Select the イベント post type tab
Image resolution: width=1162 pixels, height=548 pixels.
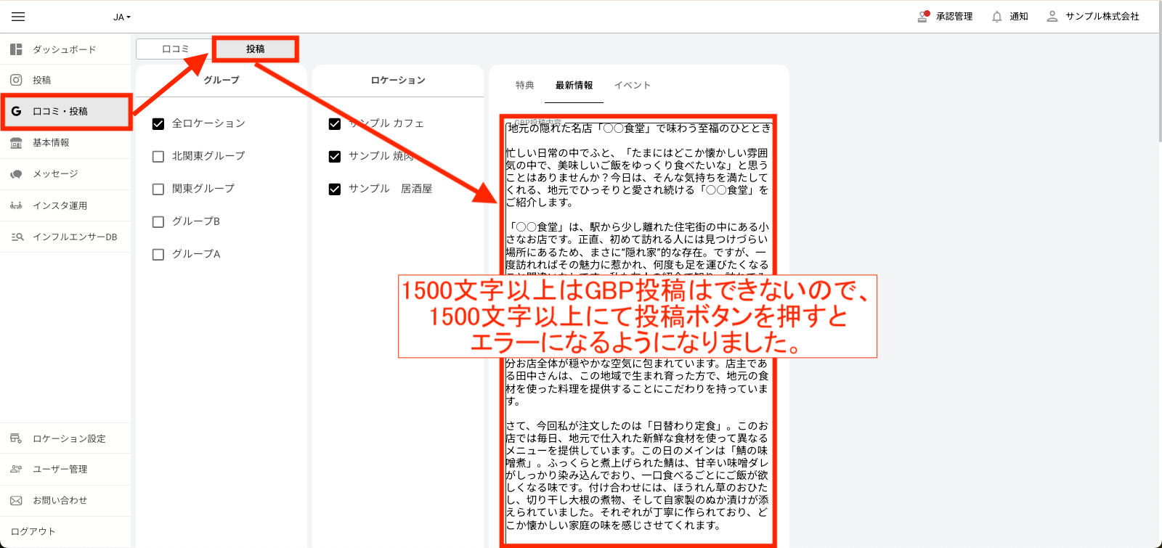pos(633,85)
